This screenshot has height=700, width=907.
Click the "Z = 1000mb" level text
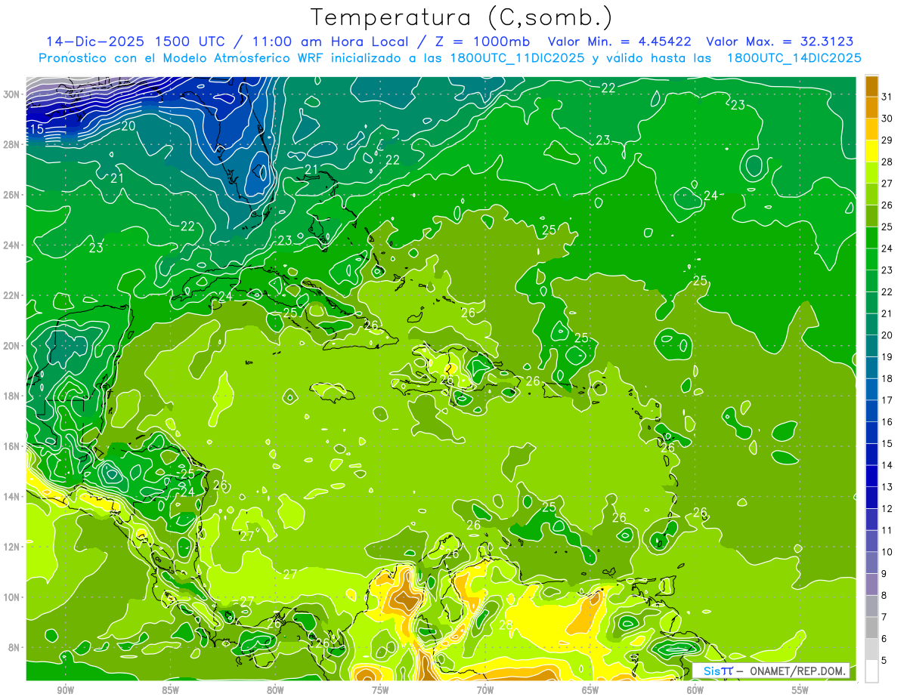[481, 42]
